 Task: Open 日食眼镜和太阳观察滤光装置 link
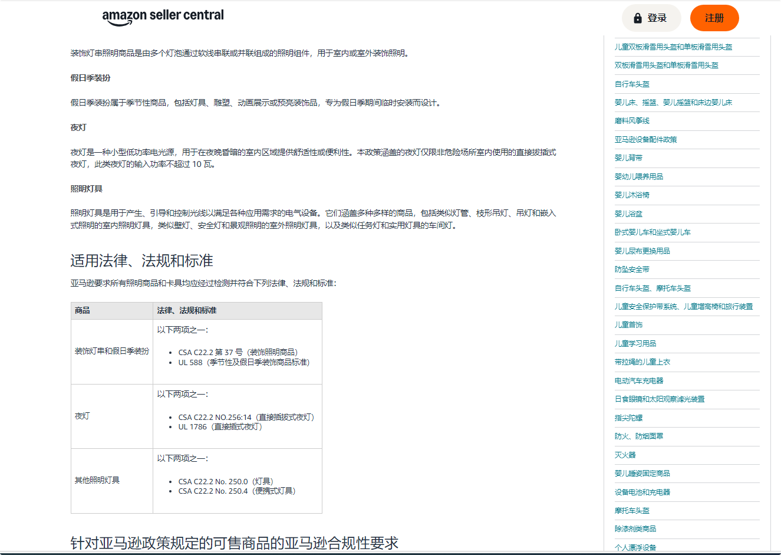point(659,399)
